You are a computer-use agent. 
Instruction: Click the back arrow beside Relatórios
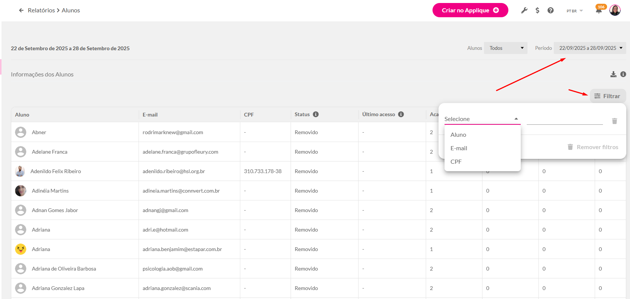coord(21,10)
